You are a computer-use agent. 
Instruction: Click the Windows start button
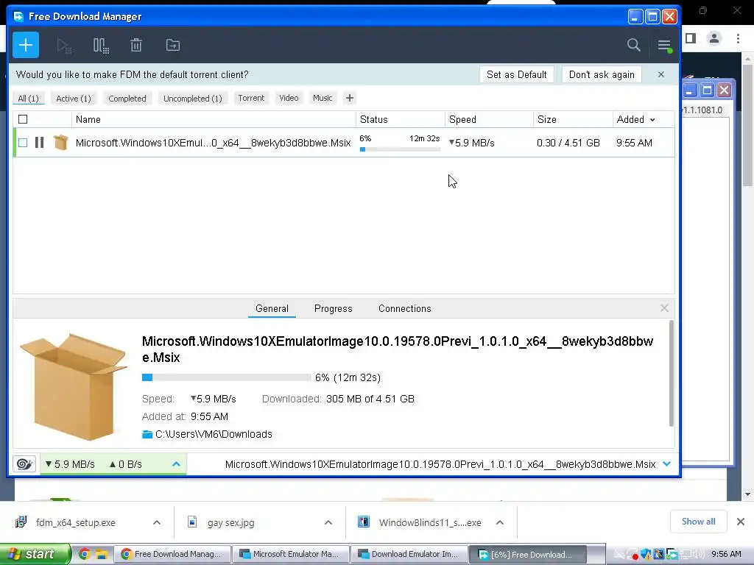pyautogui.click(x=35, y=554)
